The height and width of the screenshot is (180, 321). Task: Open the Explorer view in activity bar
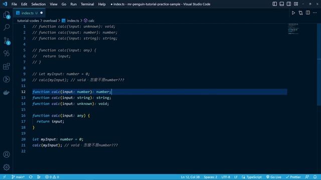click(x=7, y=15)
